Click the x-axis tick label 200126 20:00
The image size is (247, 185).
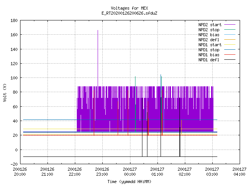[20, 172]
